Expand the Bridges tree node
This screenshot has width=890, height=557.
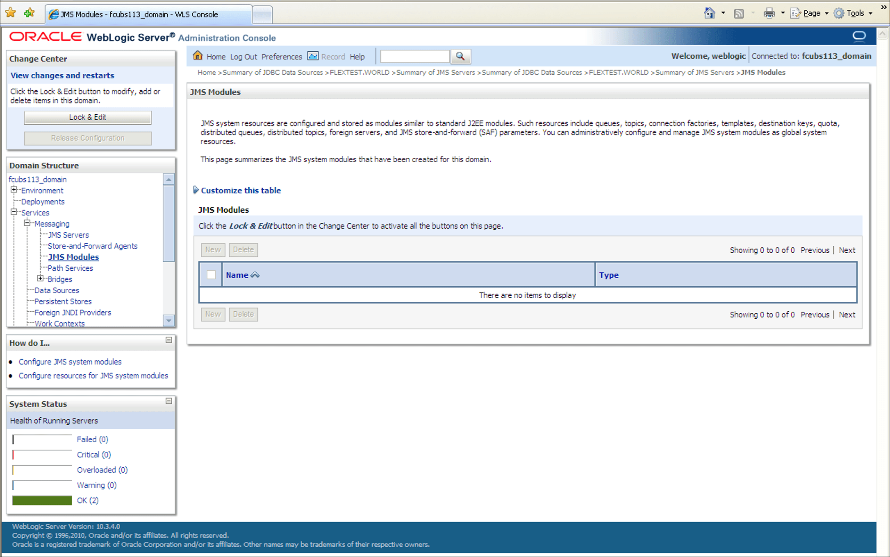point(41,278)
